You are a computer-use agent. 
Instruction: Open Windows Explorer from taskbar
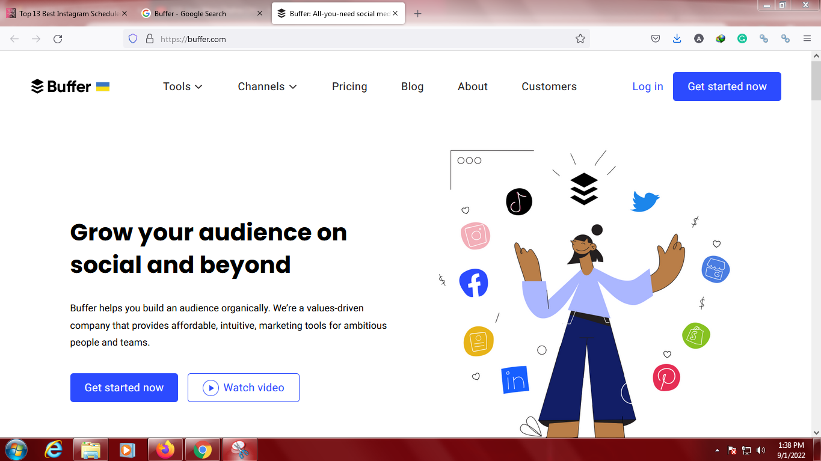click(91, 450)
